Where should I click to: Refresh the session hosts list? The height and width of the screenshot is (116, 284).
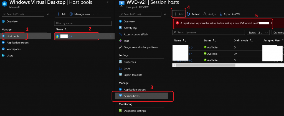click(194, 14)
